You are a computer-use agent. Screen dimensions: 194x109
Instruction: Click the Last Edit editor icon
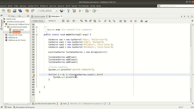tap(63, 21)
